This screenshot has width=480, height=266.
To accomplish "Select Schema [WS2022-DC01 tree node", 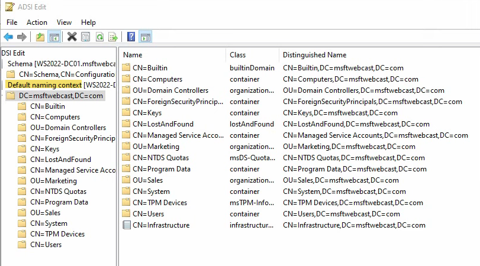I will tap(61, 64).
